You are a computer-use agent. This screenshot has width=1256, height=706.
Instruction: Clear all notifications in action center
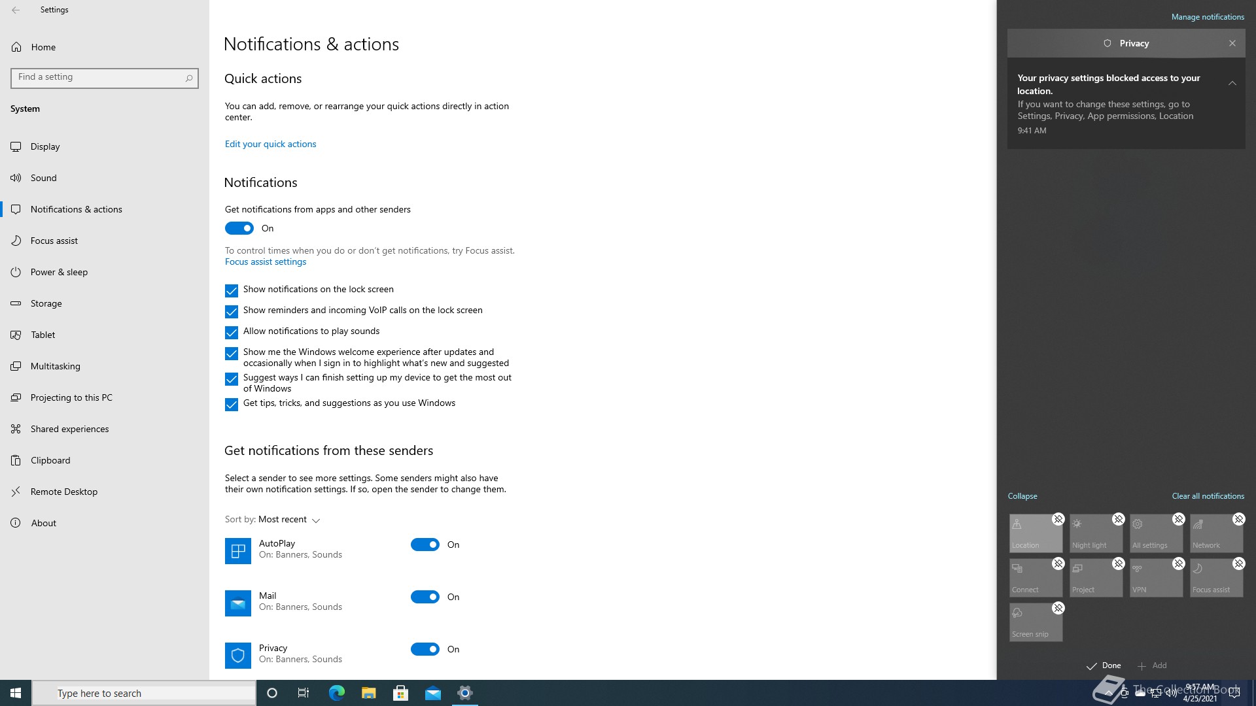coord(1208,496)
